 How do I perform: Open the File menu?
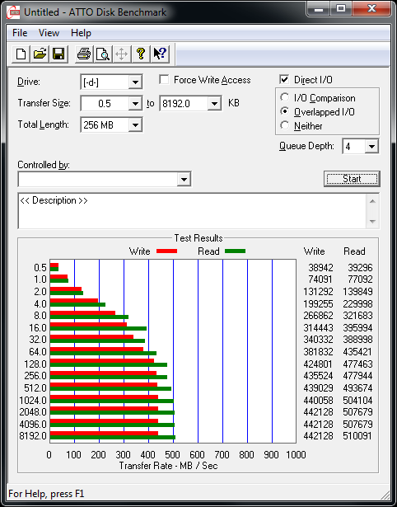point(20,33)
